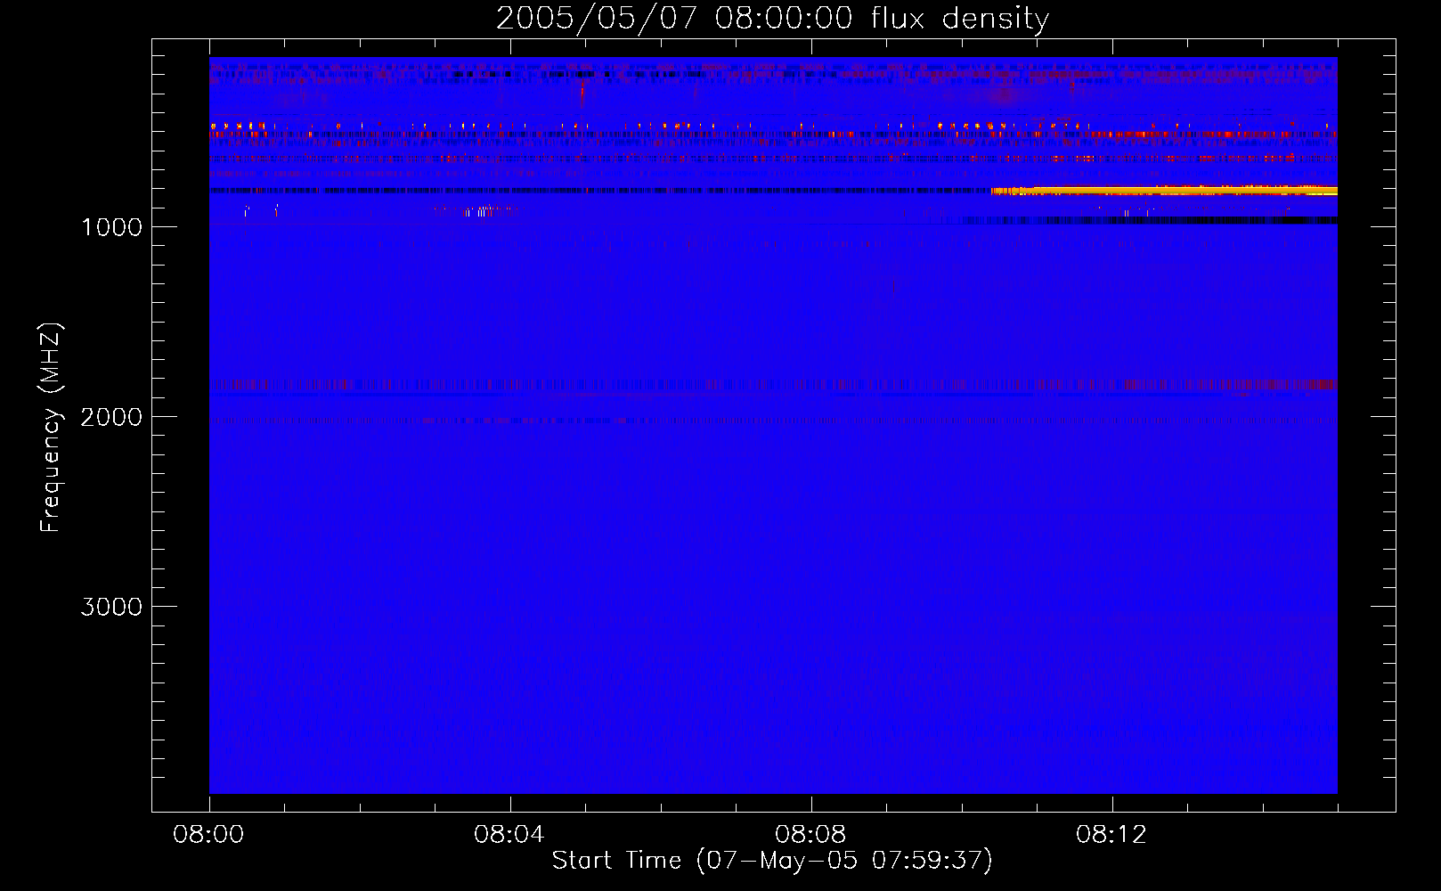Select the 'Frequency (MHZ)' y-axis label
This screenshot has height=891, width=1441.
click(x=51, y=428)
